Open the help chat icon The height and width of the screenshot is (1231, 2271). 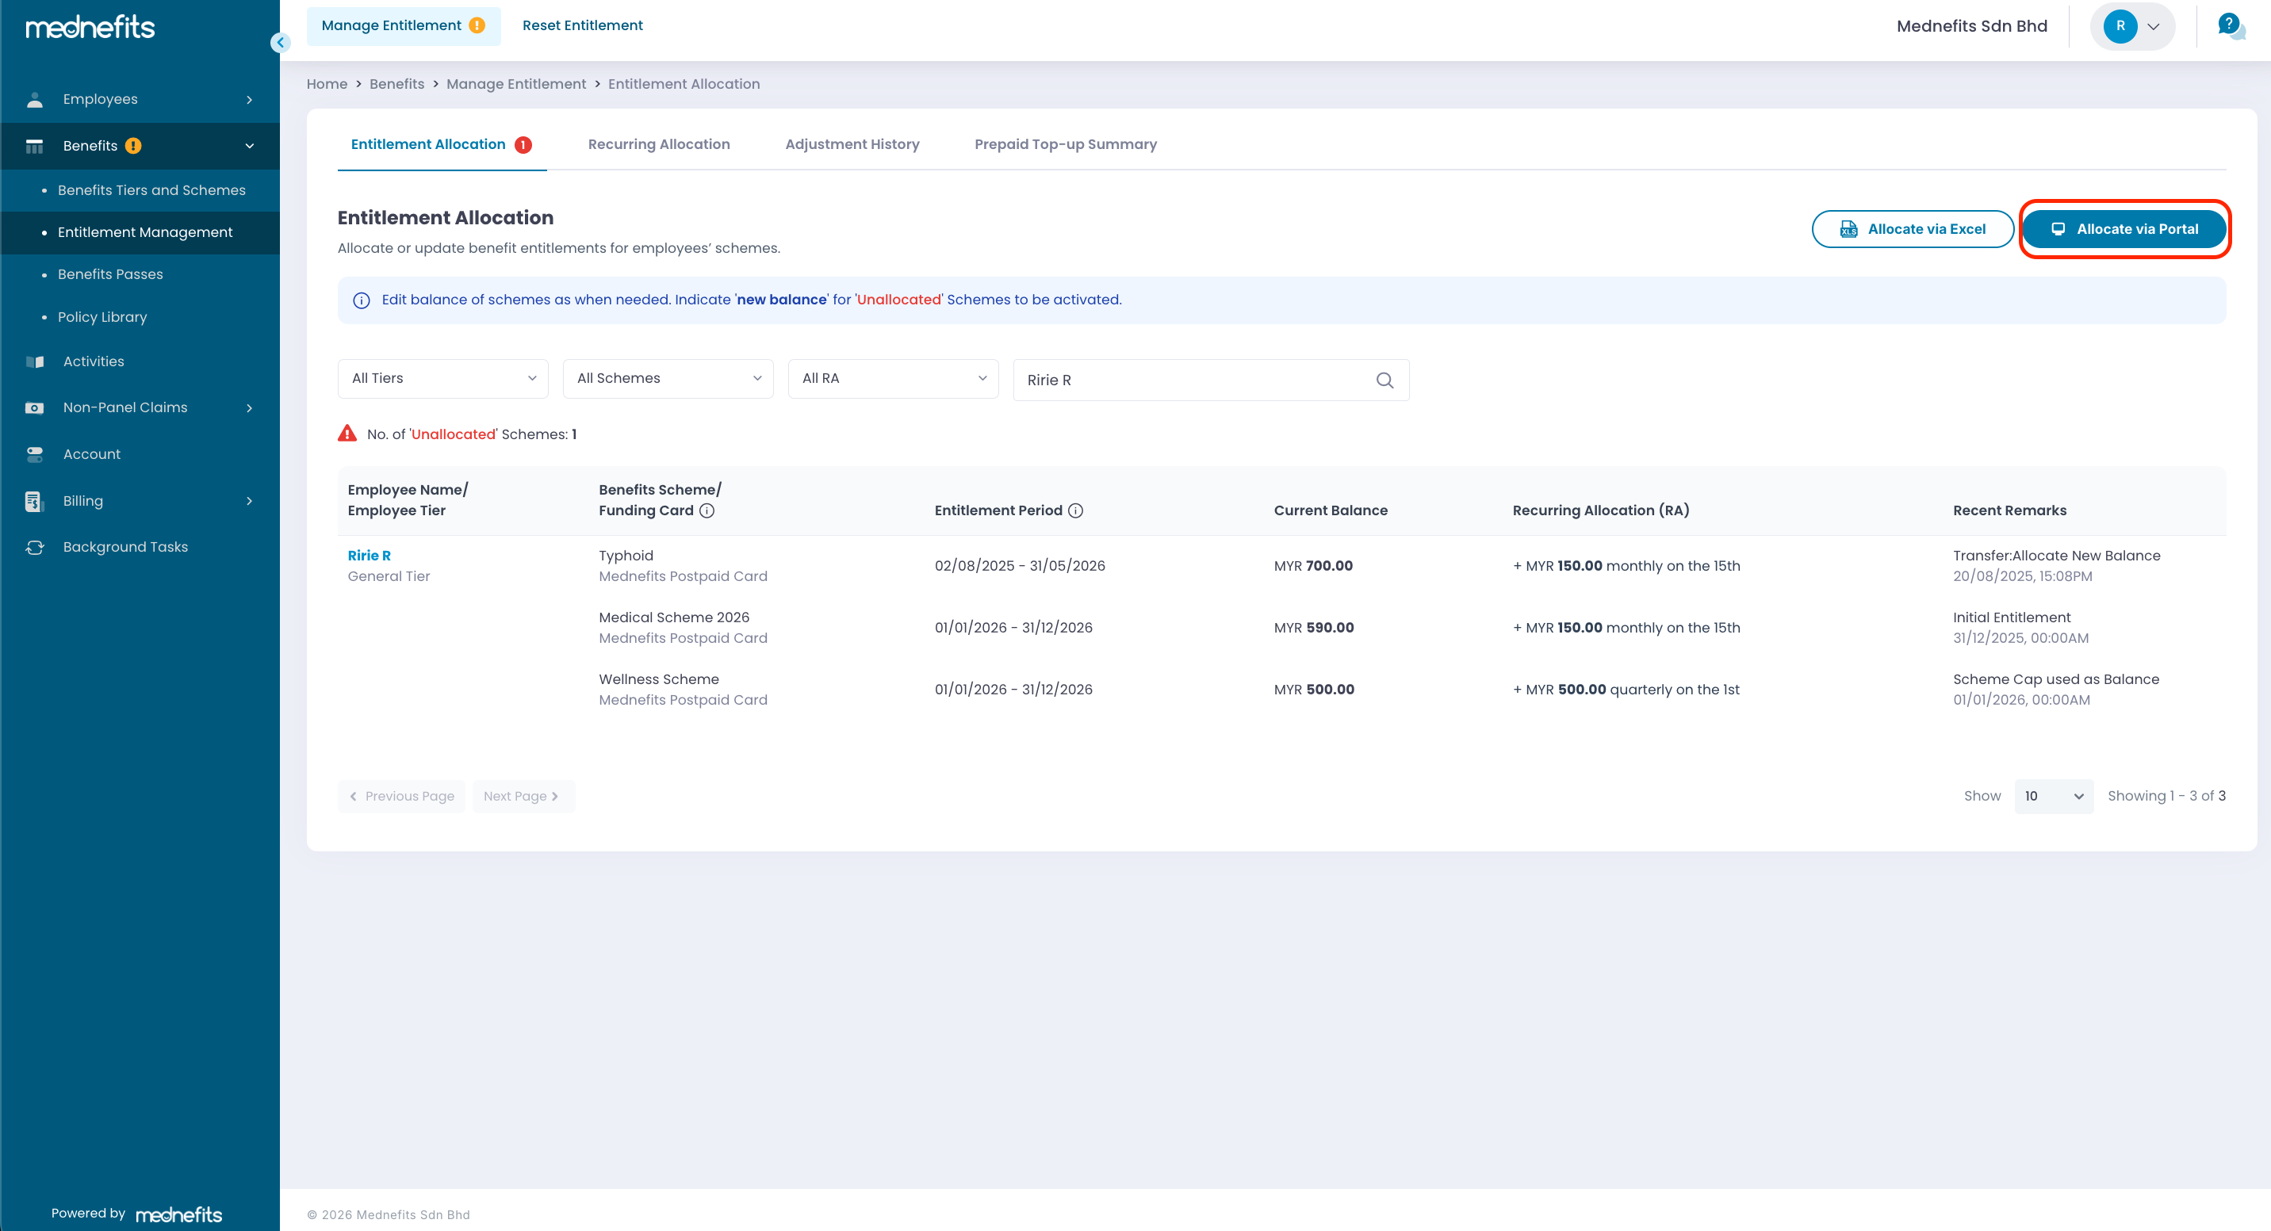2230,25
